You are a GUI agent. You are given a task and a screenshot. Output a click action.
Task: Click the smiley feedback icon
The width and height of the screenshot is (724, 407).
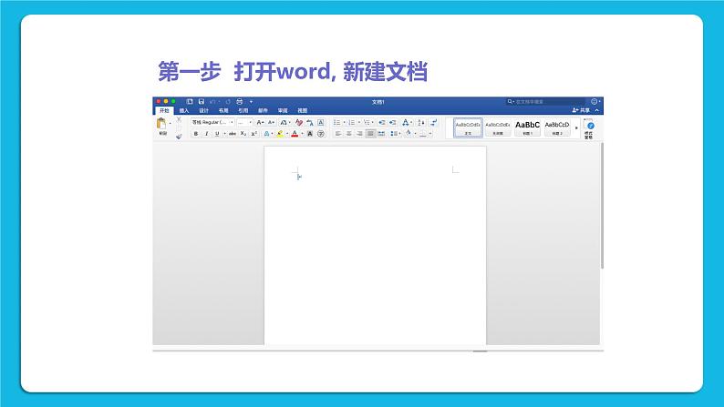pos(594,101)
